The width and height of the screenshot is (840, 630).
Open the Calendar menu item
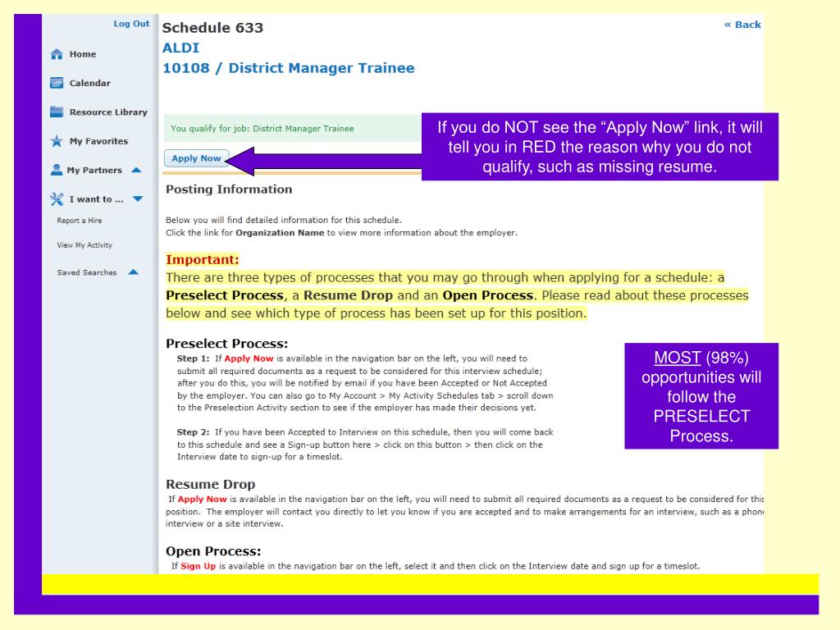[x=89, y=83]
